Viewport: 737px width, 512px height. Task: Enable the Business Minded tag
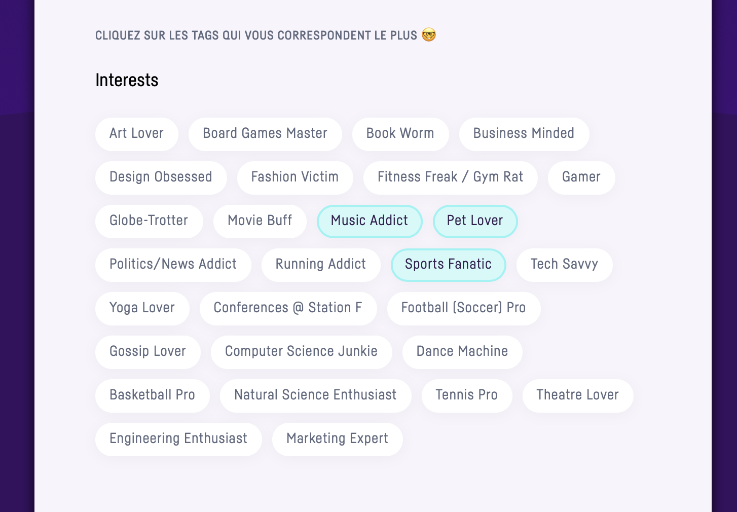pyautogui.click(x=524, y=134)
